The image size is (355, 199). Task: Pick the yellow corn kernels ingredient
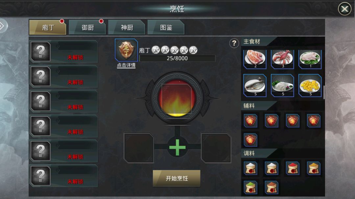click(310, 85)
